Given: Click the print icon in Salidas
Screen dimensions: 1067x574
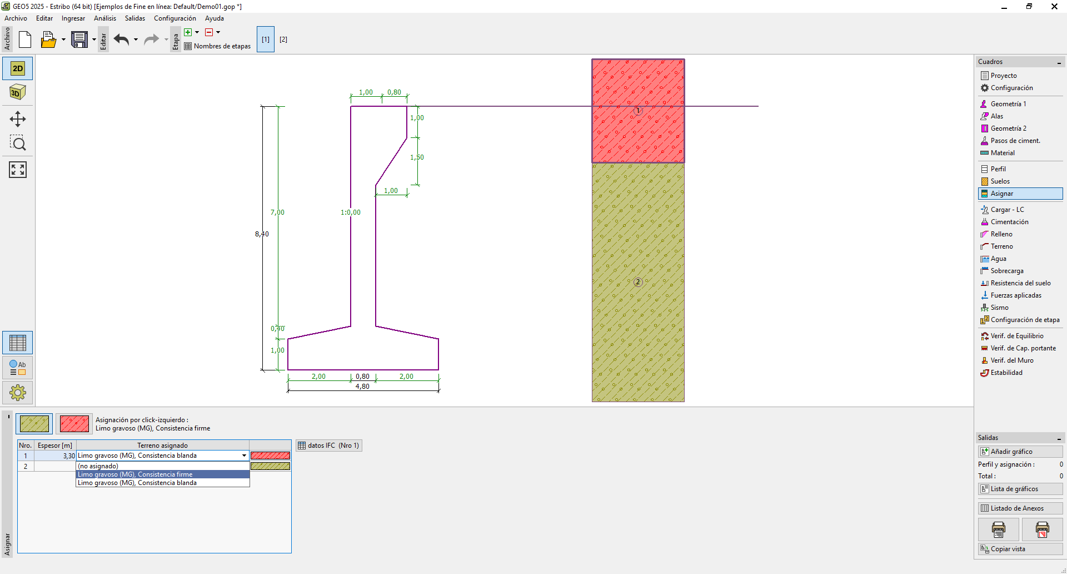Looking at the screenshot, I should pos(998,530).
